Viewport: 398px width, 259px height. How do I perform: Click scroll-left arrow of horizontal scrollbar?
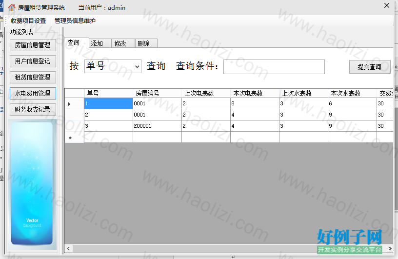click(68, 248)
